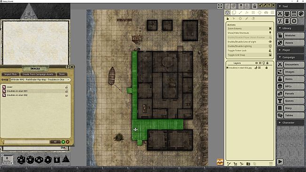Roll the d4 pyramid die
Viewport: 306px width, 172px height.
(66, 159)
